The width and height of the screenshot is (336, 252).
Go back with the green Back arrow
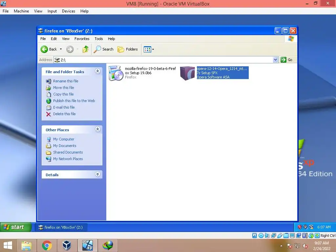coord(49,49)
